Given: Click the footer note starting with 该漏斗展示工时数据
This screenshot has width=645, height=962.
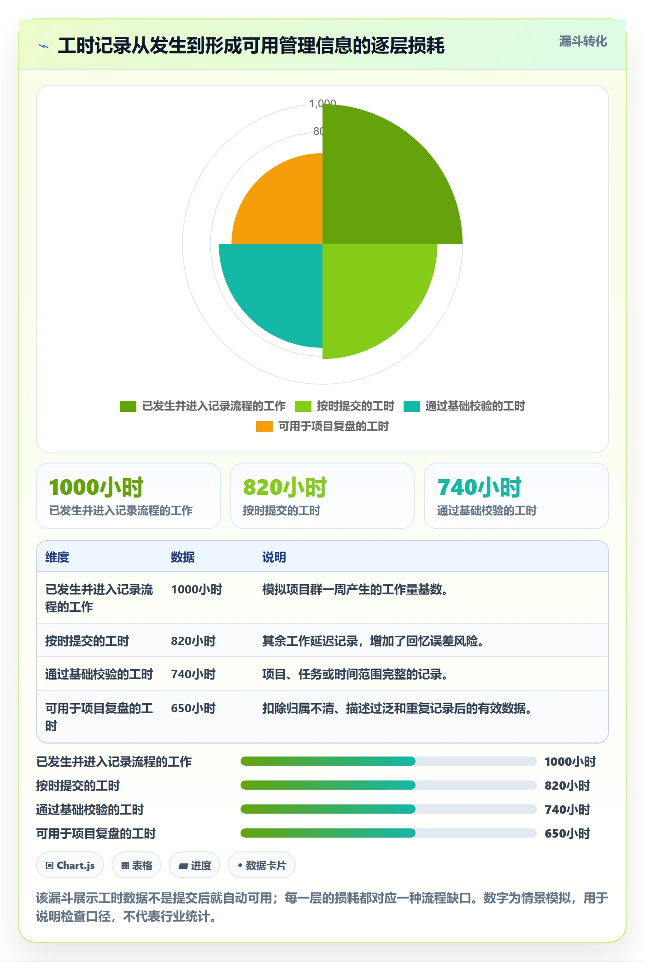Looking at the screenshot, I should click(322, 907).
